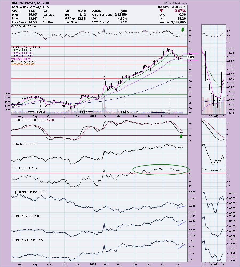Click the 0.6185 dividend marker near September
Image resolution: width=240 pixels, height=267 pixels.
pyautogui.click(x=40, y=112)
